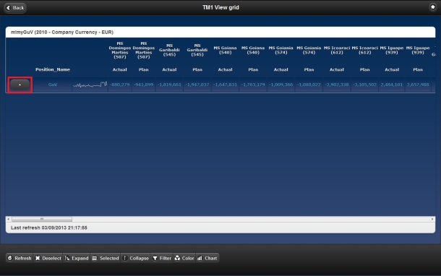The height and width of the screenshot is (276, 441).
Task: Click Plan header under MS Goiania (574)
Action: 309,69
